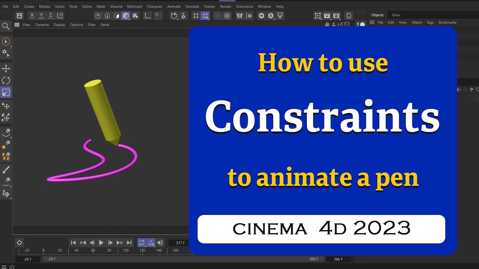Image resolution: width=479 pixels, height=269 pixels.
Task: Click Render View icon in top toolbar
Action: point(318,16)
